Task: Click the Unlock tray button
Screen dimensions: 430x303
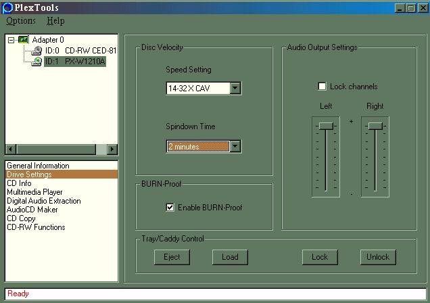Action: pos(378,257)
